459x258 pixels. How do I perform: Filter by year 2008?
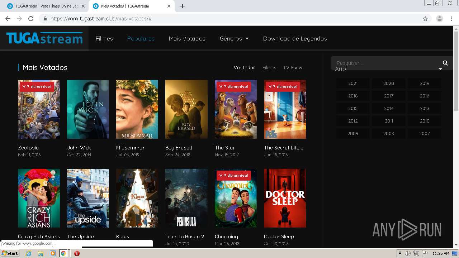tap(389, 133)
